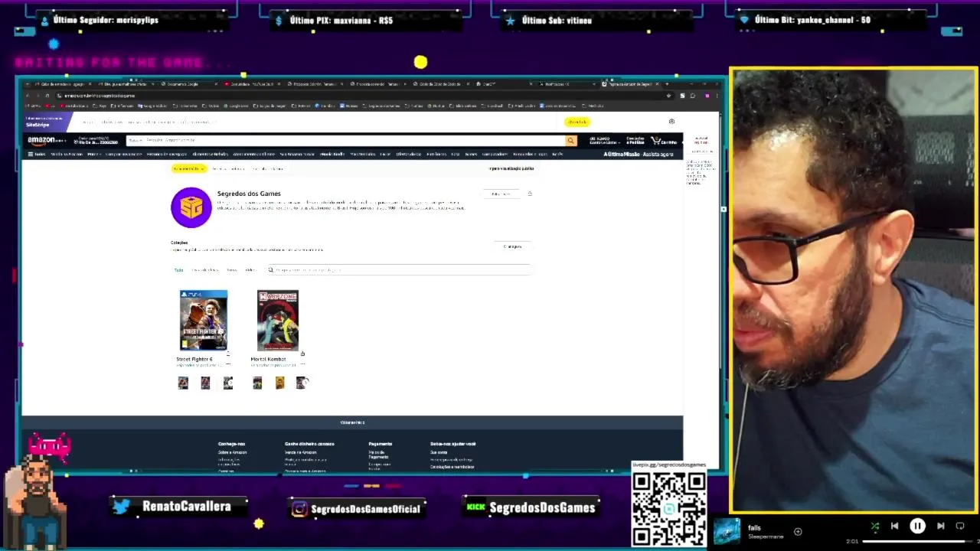Focus the Amazon main search field
980x551 pixels.
[x=354, y=141]
